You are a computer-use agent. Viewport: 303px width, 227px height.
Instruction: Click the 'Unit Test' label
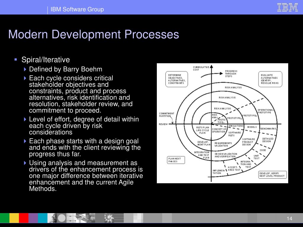pos(257,157)
